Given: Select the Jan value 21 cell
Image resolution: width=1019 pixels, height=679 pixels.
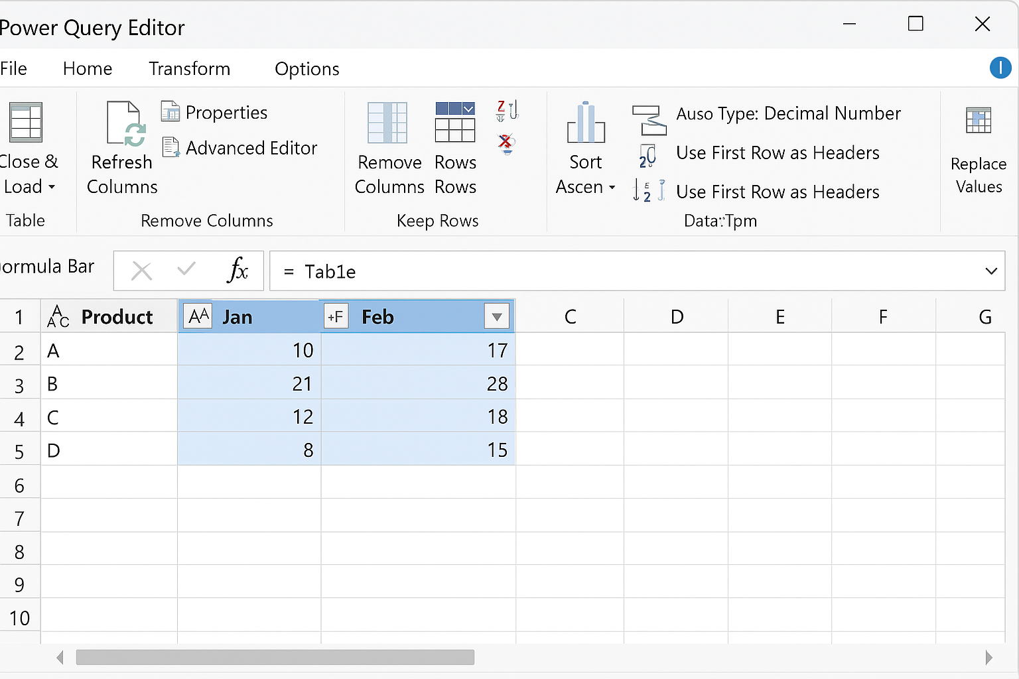Looking at the screenshot, I should pyautogui.click(x=249, y=383).
